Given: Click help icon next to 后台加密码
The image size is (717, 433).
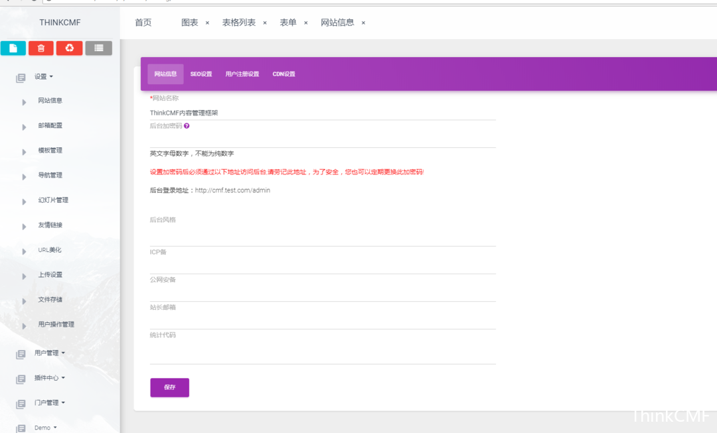Looking at the screenshot, I should click(187, 125).
